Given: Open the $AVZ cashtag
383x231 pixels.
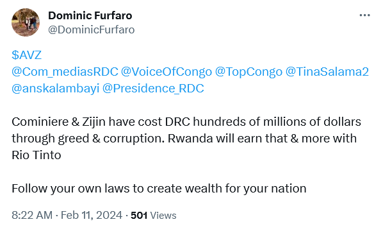Looking at the screenshot, I should tap(26, 55).
